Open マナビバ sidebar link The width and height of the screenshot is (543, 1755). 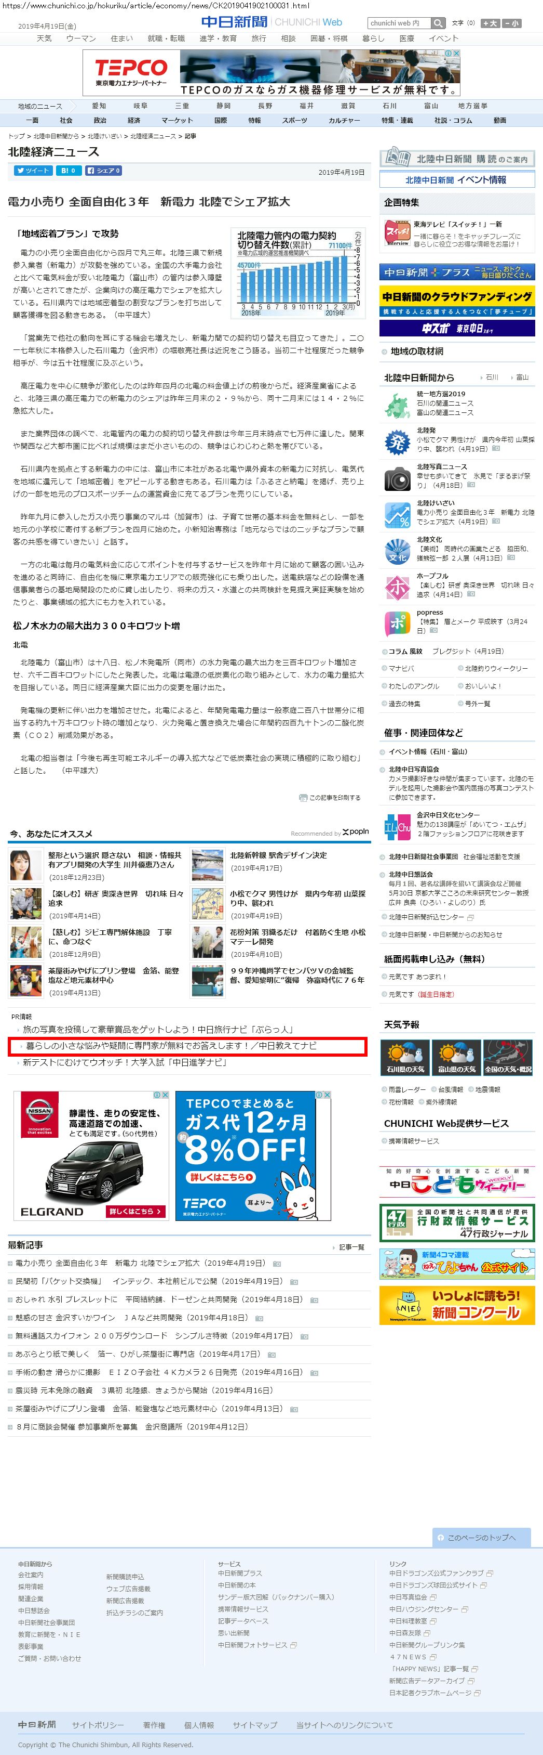(401, 668)
